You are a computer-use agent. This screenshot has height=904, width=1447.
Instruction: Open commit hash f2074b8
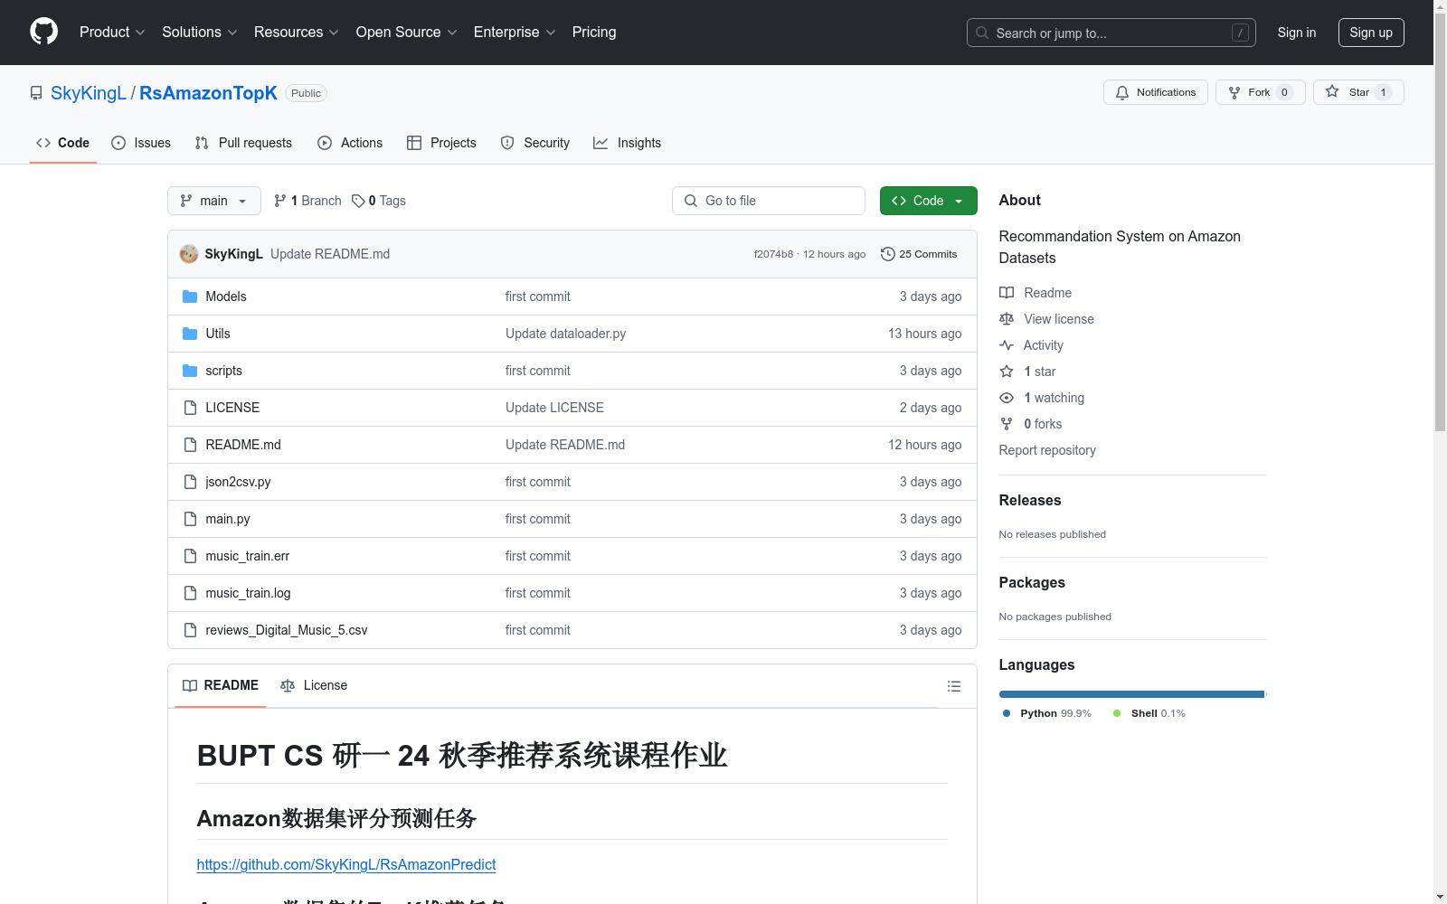tap(773, 254)
